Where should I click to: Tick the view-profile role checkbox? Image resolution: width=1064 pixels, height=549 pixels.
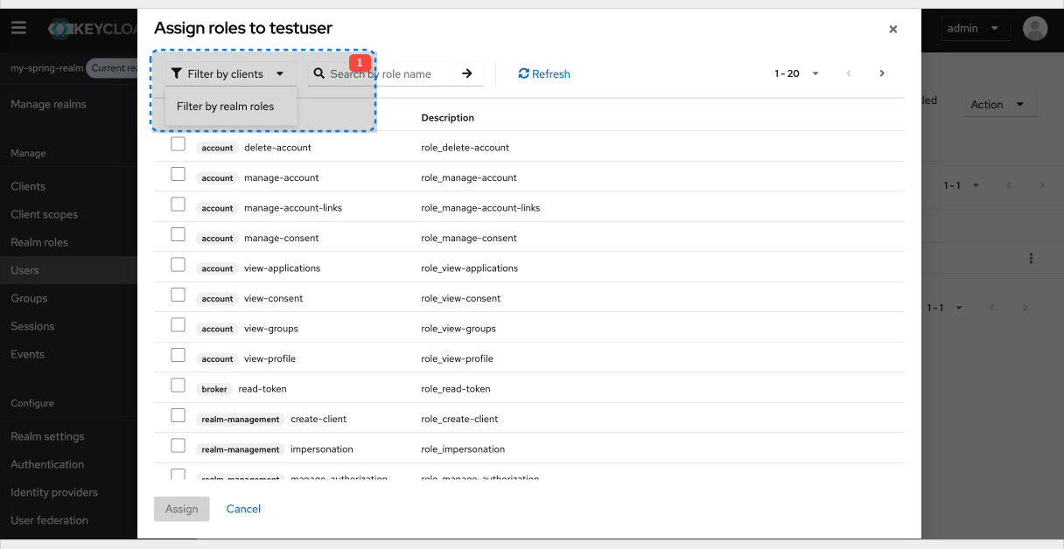(178, 355)
